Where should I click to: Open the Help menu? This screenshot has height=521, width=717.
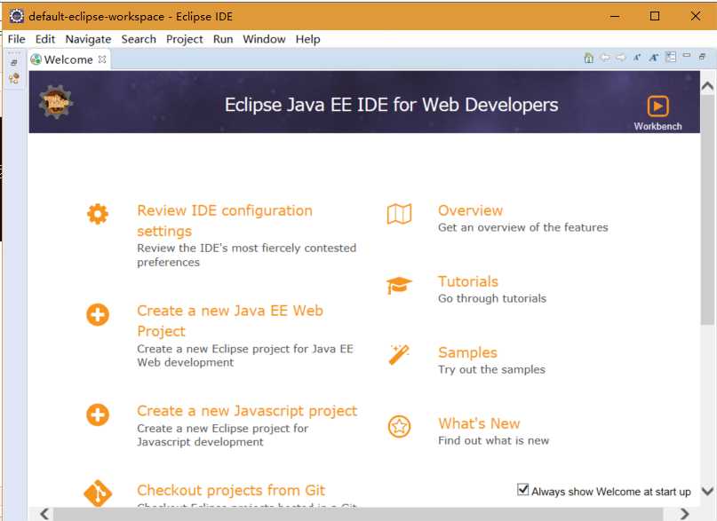coord(307,39)
